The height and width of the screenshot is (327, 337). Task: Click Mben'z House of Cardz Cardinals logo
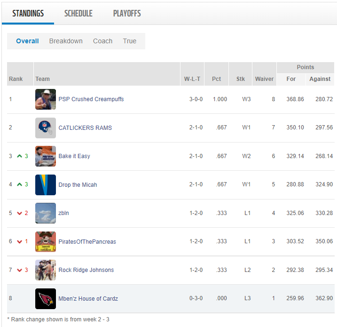46,299
